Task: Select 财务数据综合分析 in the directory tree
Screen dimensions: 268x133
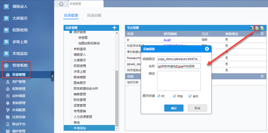Action: tap(86, 89)
